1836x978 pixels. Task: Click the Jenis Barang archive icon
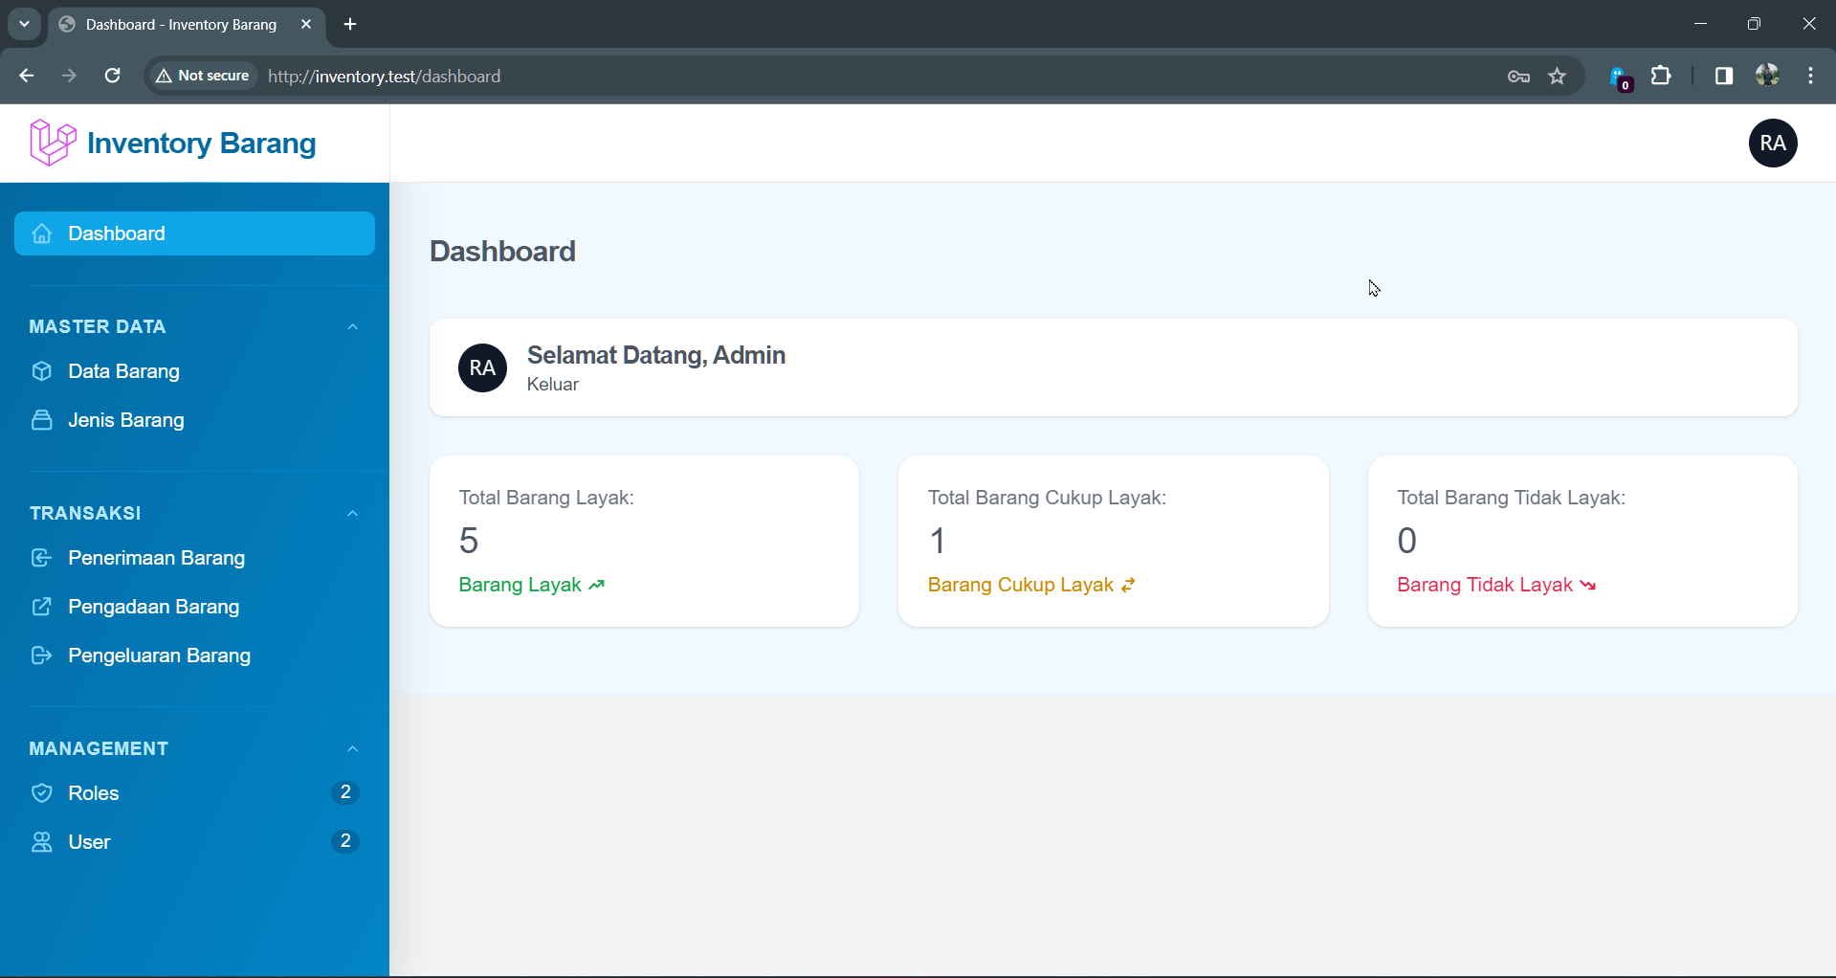(41, 420)
